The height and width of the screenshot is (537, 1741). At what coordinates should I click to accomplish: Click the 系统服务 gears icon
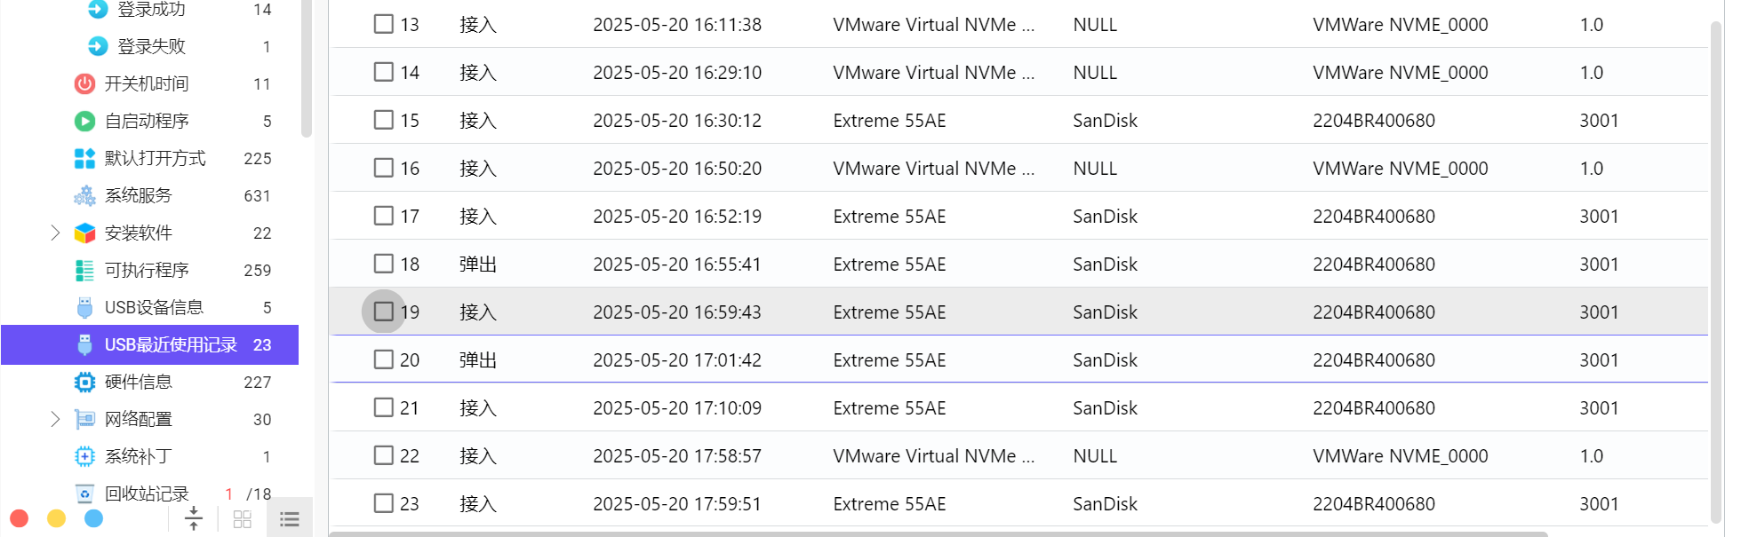84,195
